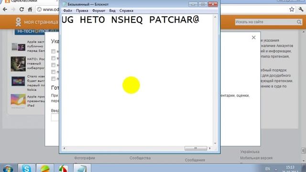Open НАТО news thumbnail

click(18, 64)
